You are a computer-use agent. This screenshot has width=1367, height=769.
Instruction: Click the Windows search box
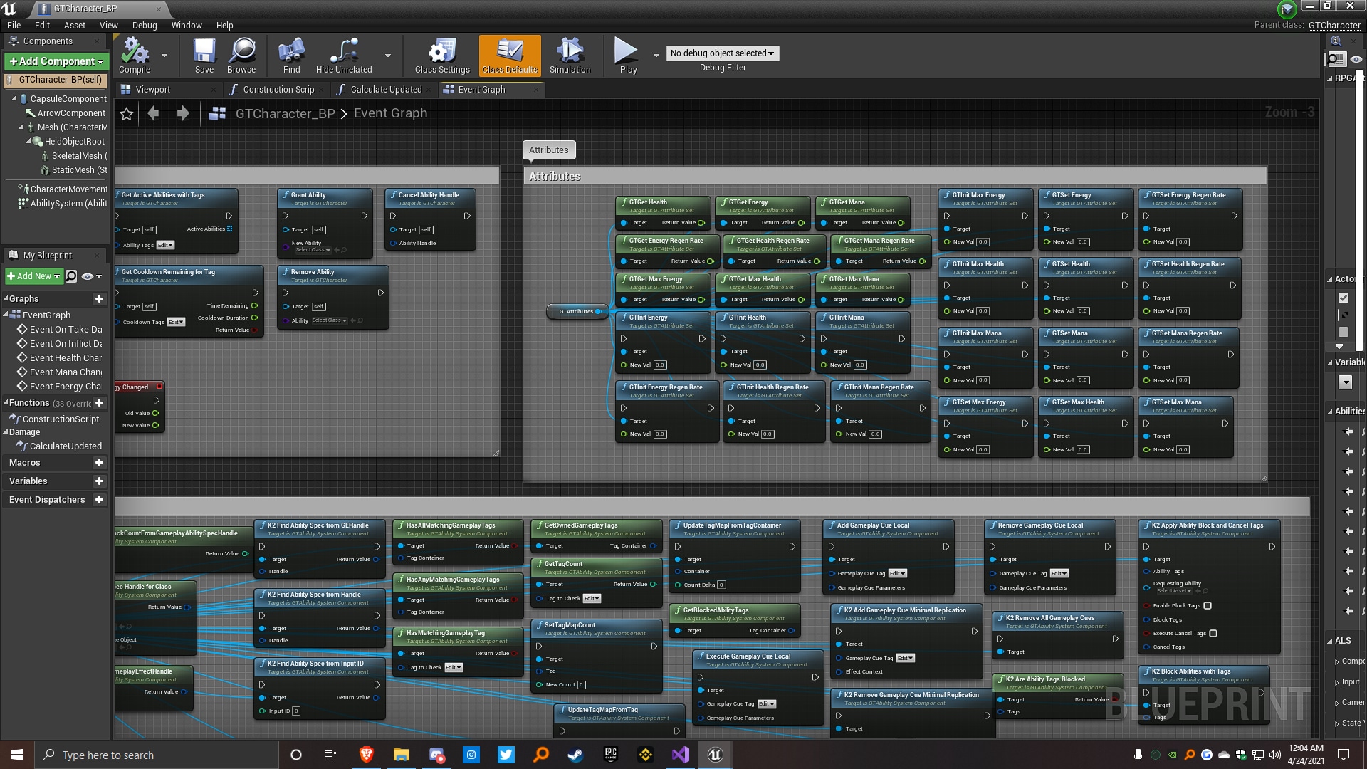(157, 755)
